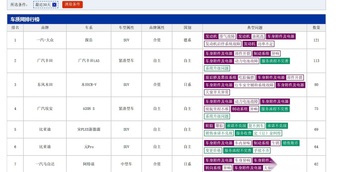Click the 排气故障 issue tag
Screen dimensions: 338x172
pos(227,36)
